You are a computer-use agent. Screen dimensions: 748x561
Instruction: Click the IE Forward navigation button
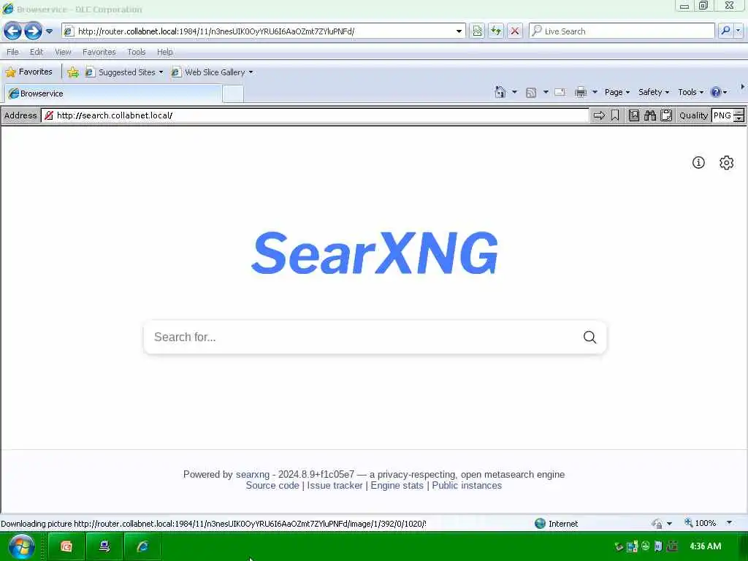[x=33, y=31]
